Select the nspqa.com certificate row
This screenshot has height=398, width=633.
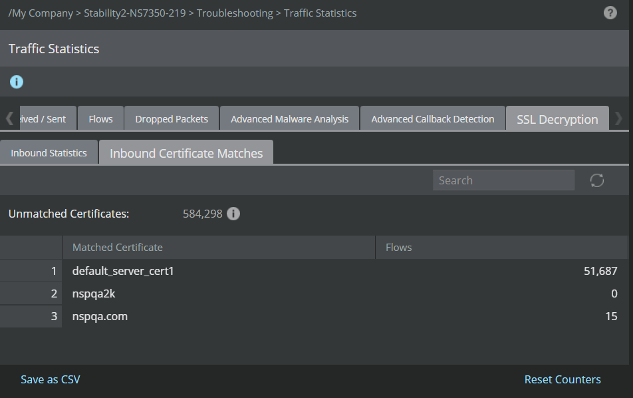pos(314,316)
